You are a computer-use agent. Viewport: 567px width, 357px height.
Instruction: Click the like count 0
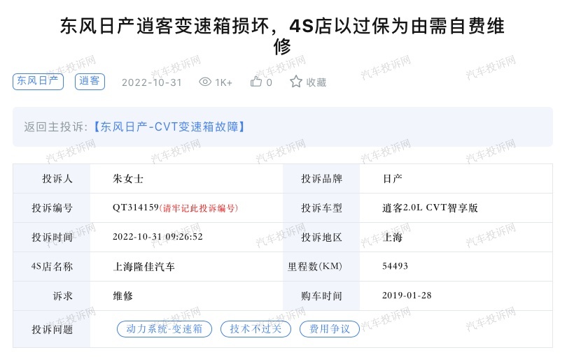269,82
